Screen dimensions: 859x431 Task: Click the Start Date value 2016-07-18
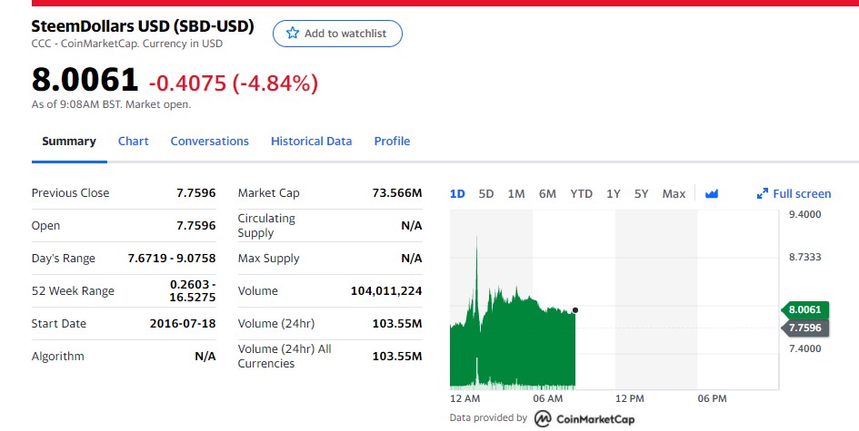tap(183, 323)
